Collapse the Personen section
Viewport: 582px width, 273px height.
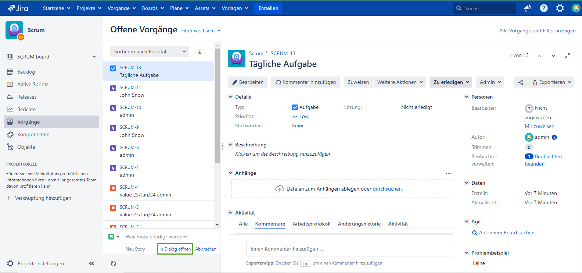[x=467, y=97]
